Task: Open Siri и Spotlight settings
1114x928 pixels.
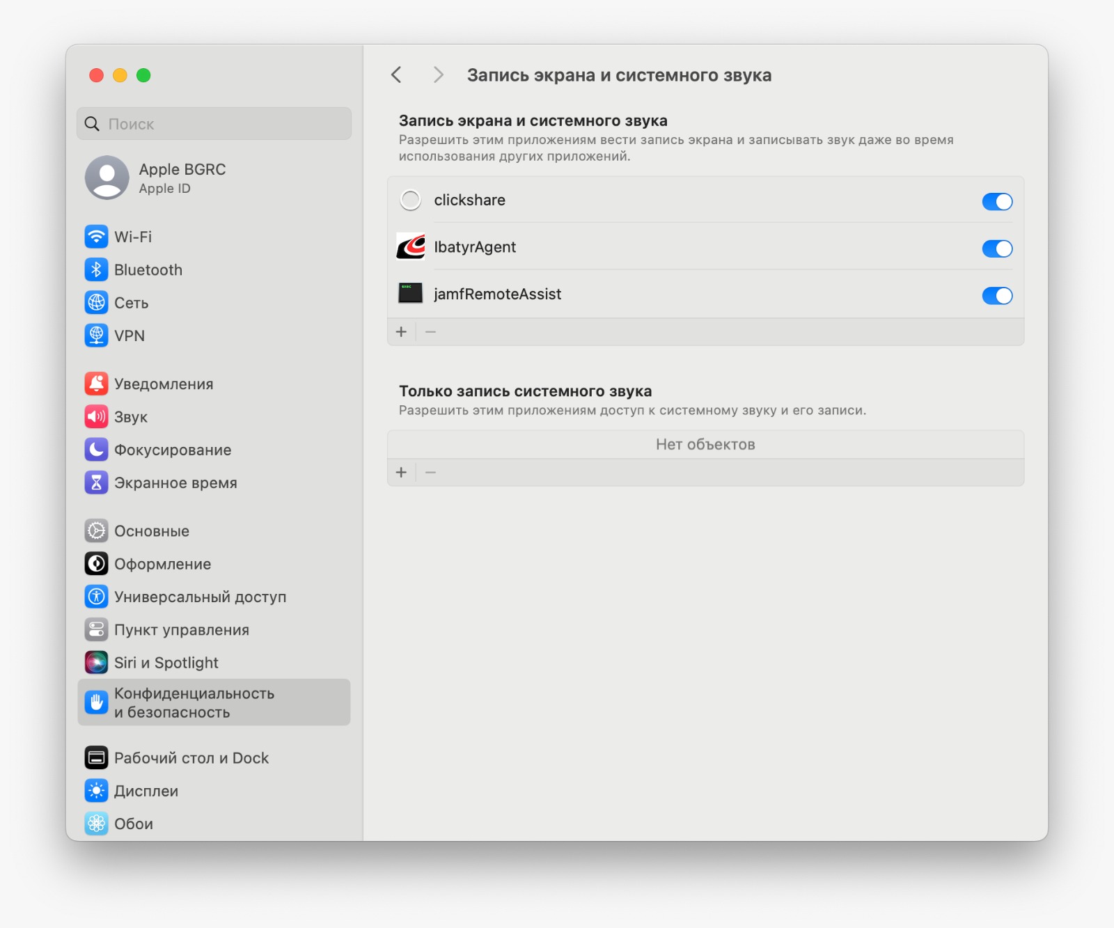Action: point(214,663)
